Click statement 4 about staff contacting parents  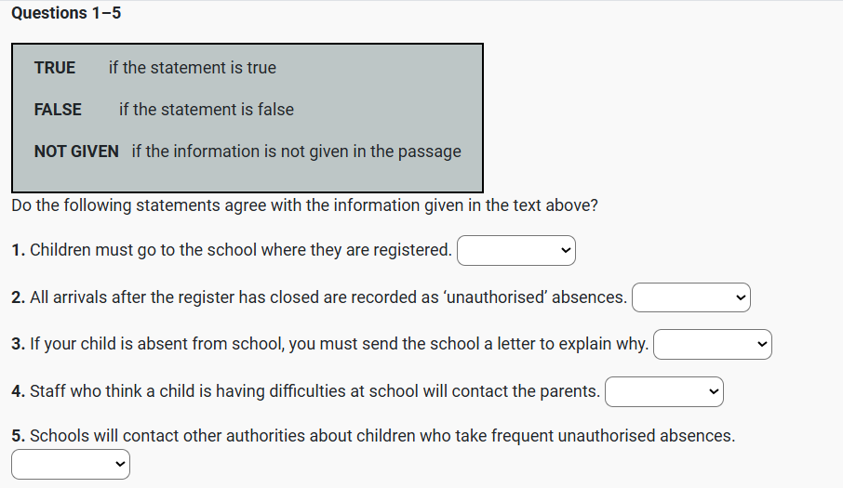tap(306, 391)
